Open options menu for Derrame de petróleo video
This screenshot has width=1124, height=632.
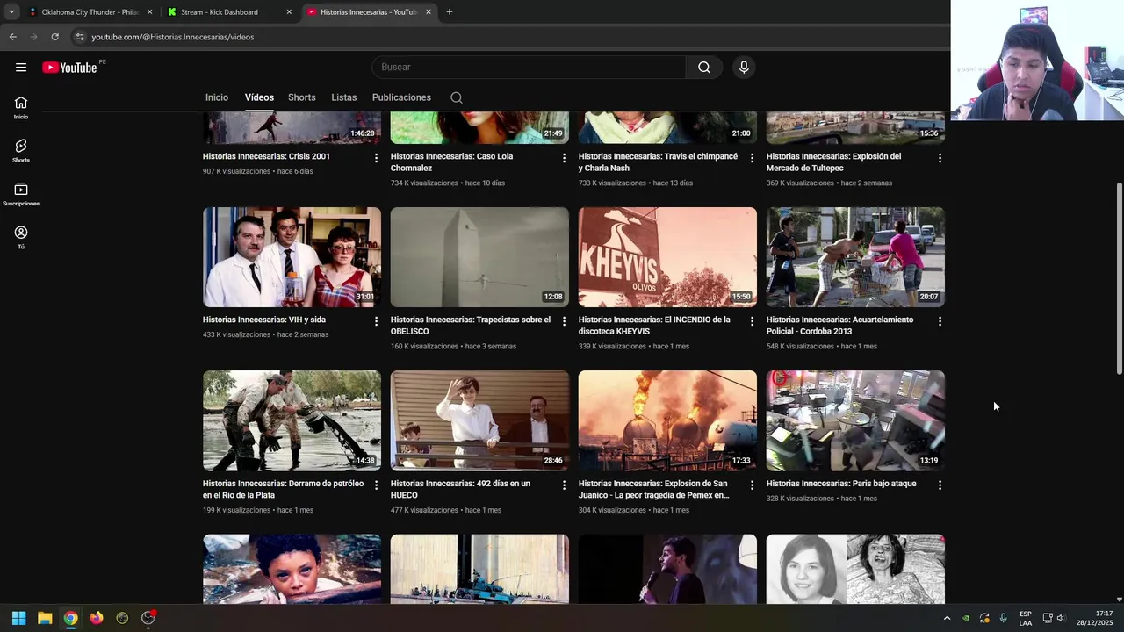376,485
